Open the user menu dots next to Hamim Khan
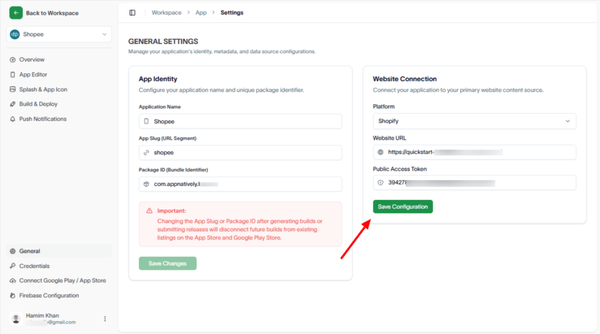The width and height of the screenshot is (600, 334). [105, 319]
